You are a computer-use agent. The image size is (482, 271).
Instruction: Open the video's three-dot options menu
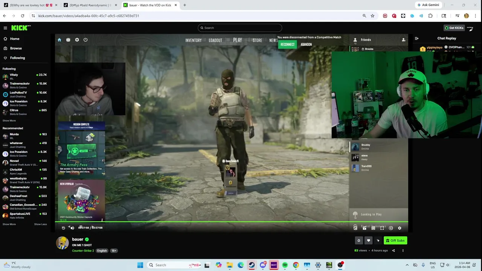pyautogui.click(x=403, y=250)
